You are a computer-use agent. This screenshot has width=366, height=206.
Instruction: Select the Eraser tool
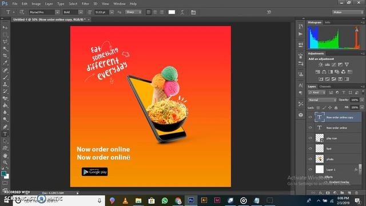coord(5,98)
